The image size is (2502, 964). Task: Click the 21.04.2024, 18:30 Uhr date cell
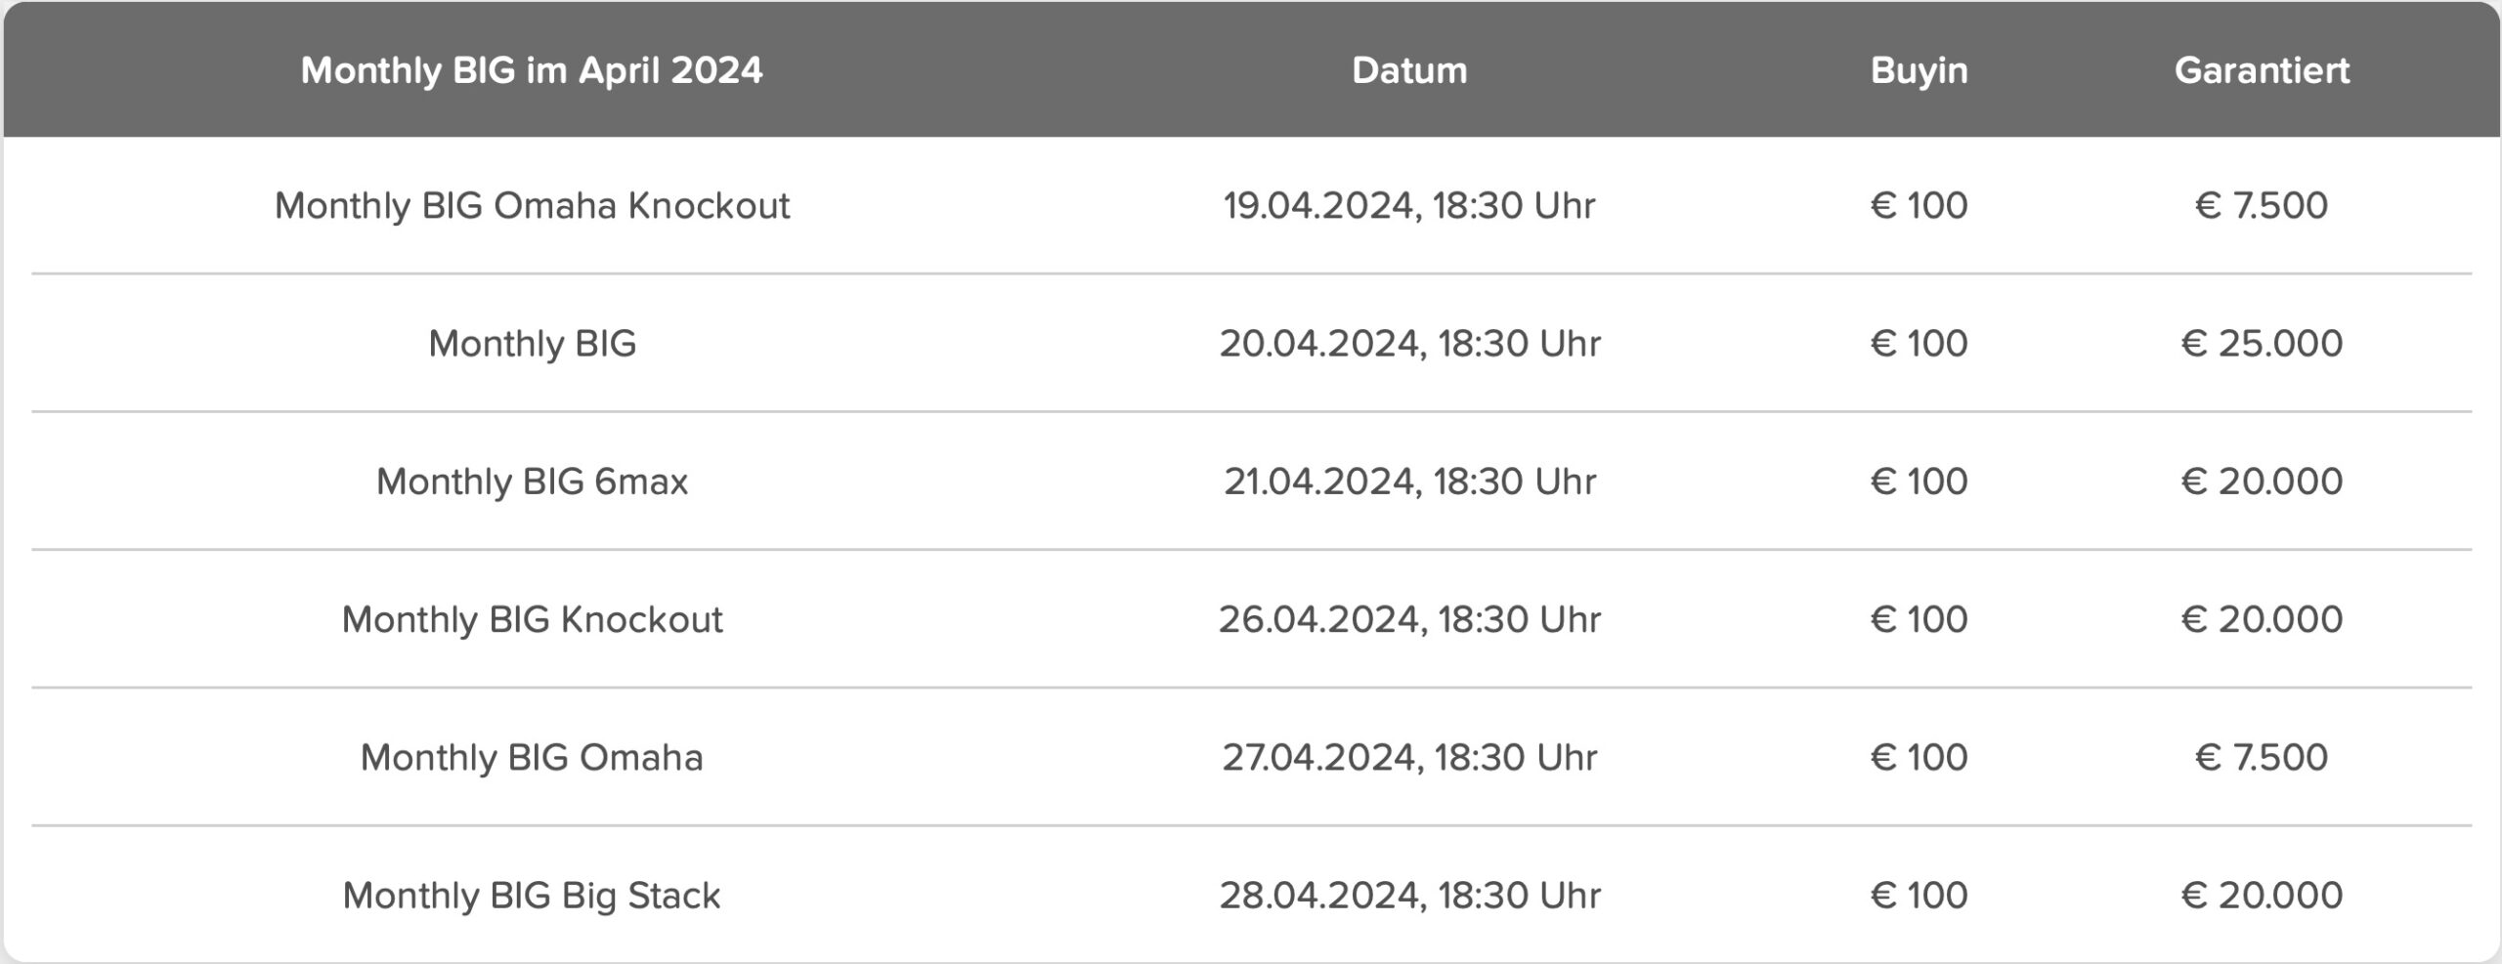[x=1409, y=482]
